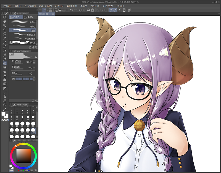Click the New canvas icon

click(56, 10)
